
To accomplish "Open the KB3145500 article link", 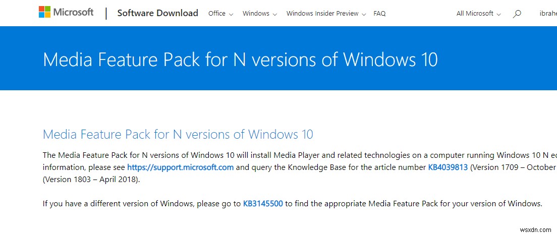I will (x=263, y=204).
